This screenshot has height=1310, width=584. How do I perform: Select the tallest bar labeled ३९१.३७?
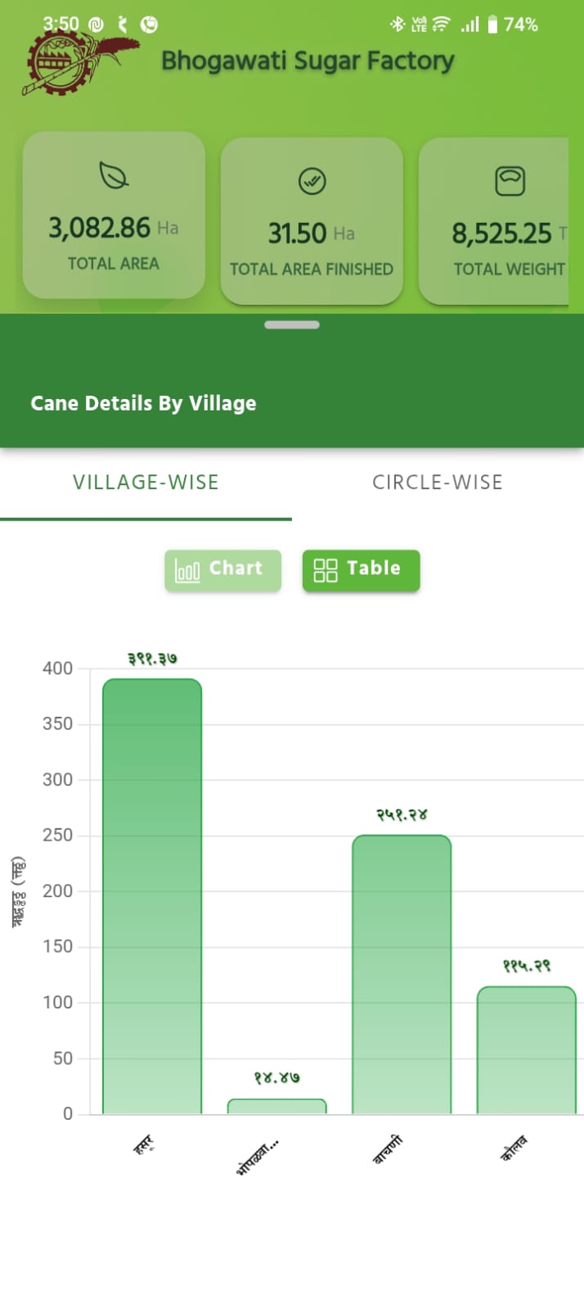152,896
